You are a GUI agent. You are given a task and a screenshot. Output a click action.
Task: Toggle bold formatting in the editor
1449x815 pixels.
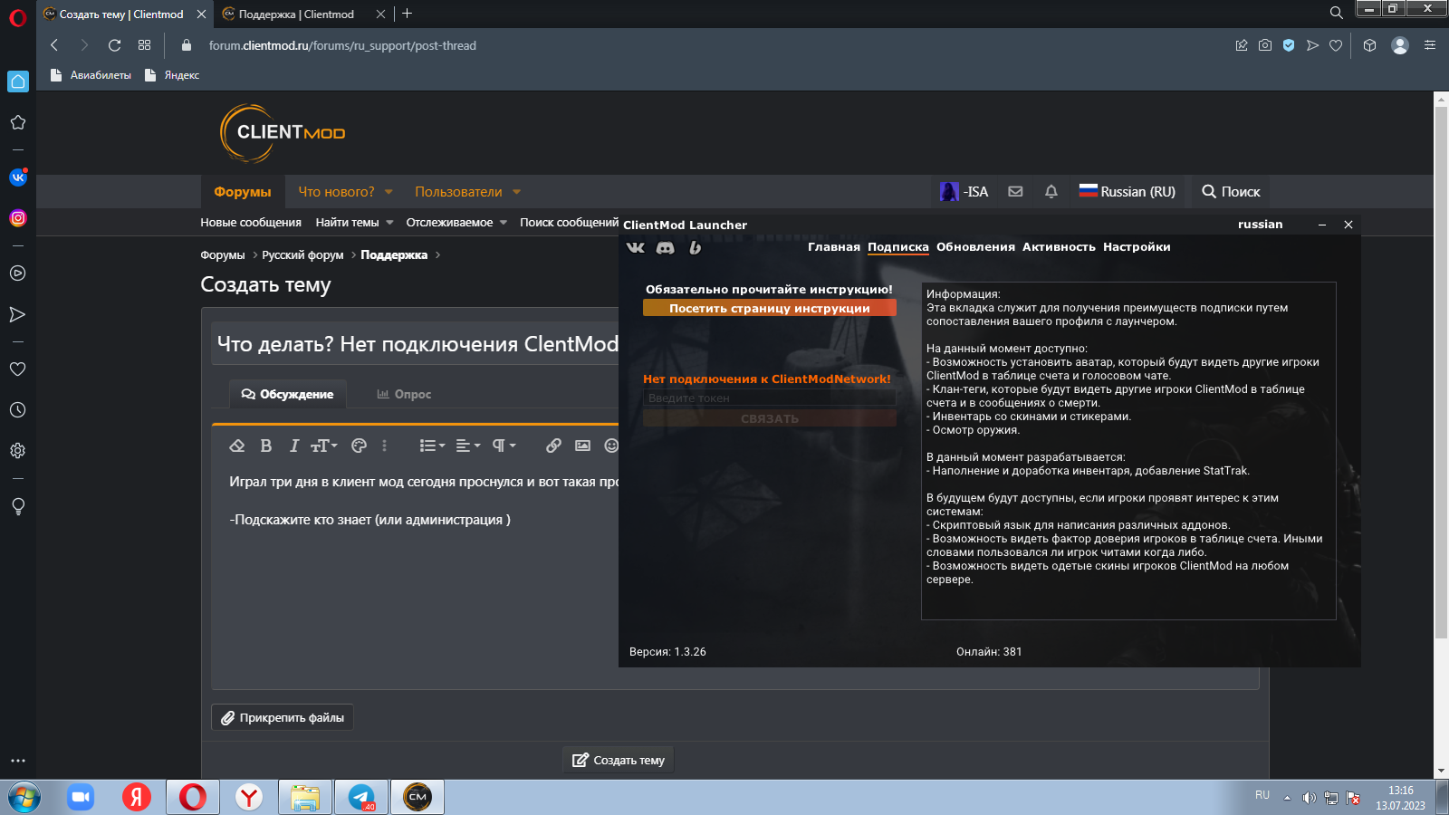tap(266, 446)
